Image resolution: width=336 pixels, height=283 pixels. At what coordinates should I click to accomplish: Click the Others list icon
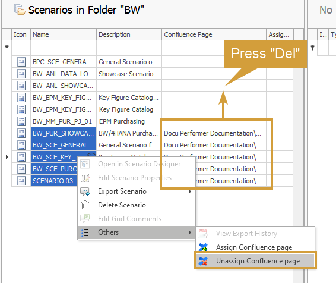pyautogui.click(x=85, y=232)
